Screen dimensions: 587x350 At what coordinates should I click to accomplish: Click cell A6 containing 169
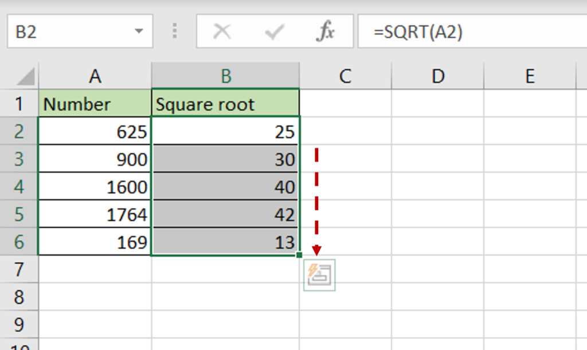pyautogui.click(x=95, y=242)
